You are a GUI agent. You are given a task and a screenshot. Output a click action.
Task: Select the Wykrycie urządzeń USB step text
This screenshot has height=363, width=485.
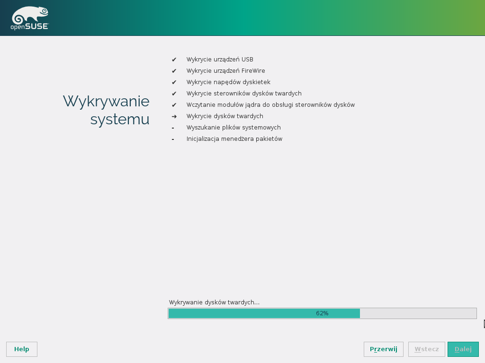coord(220,60)
